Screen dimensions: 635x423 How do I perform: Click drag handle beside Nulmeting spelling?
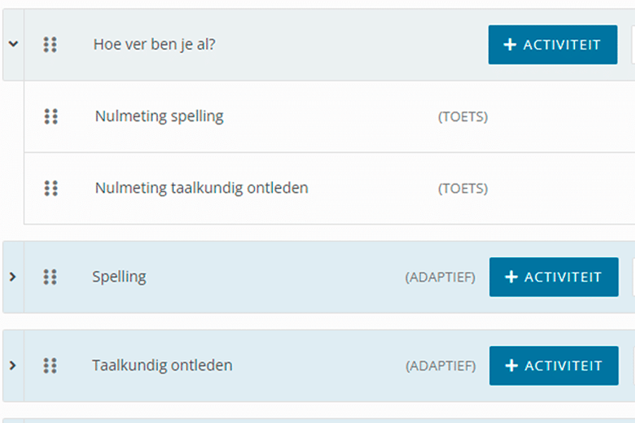click(51, 116)
